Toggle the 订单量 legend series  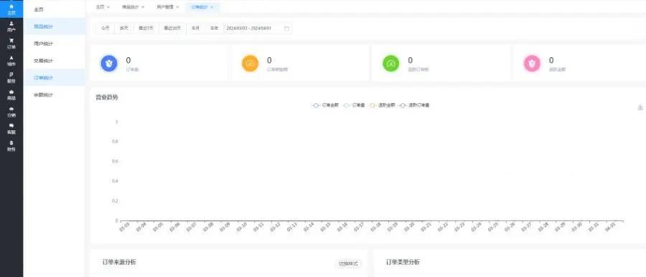(354, 105)
